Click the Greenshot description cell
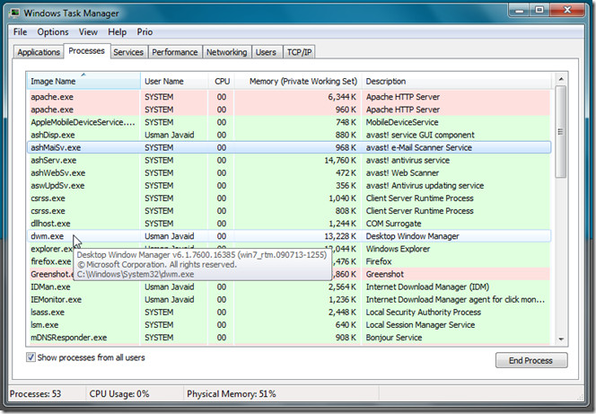The width and height of the screenshot is (596, 414). (385, 274)
